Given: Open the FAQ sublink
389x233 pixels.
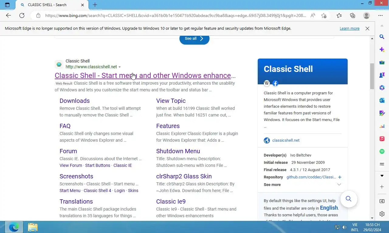Looking at the screenshot, I should 65,126.
